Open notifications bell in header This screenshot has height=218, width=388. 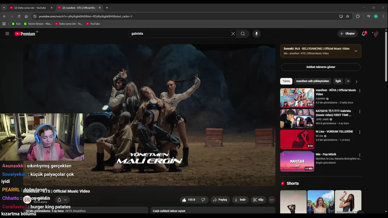click(x=364, y=34)
